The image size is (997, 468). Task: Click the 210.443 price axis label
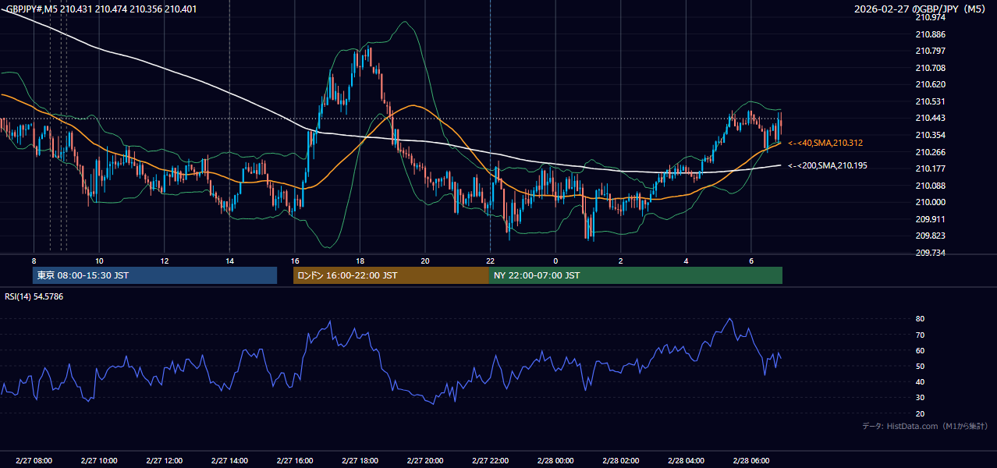click(x=930, y=118)
